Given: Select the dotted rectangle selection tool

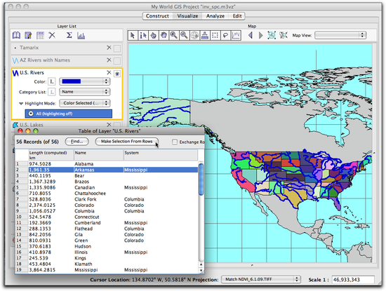Looking at the screenshot, I should click(215, 36).
